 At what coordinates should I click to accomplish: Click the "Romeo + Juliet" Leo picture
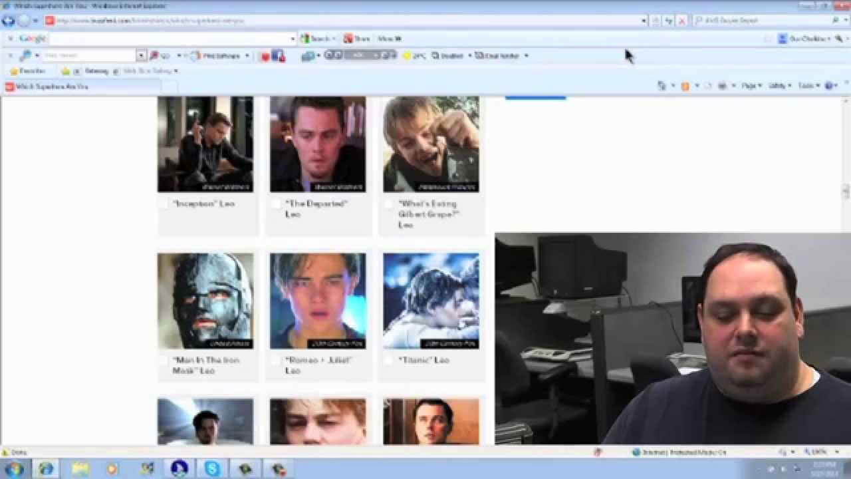(318, 301)
